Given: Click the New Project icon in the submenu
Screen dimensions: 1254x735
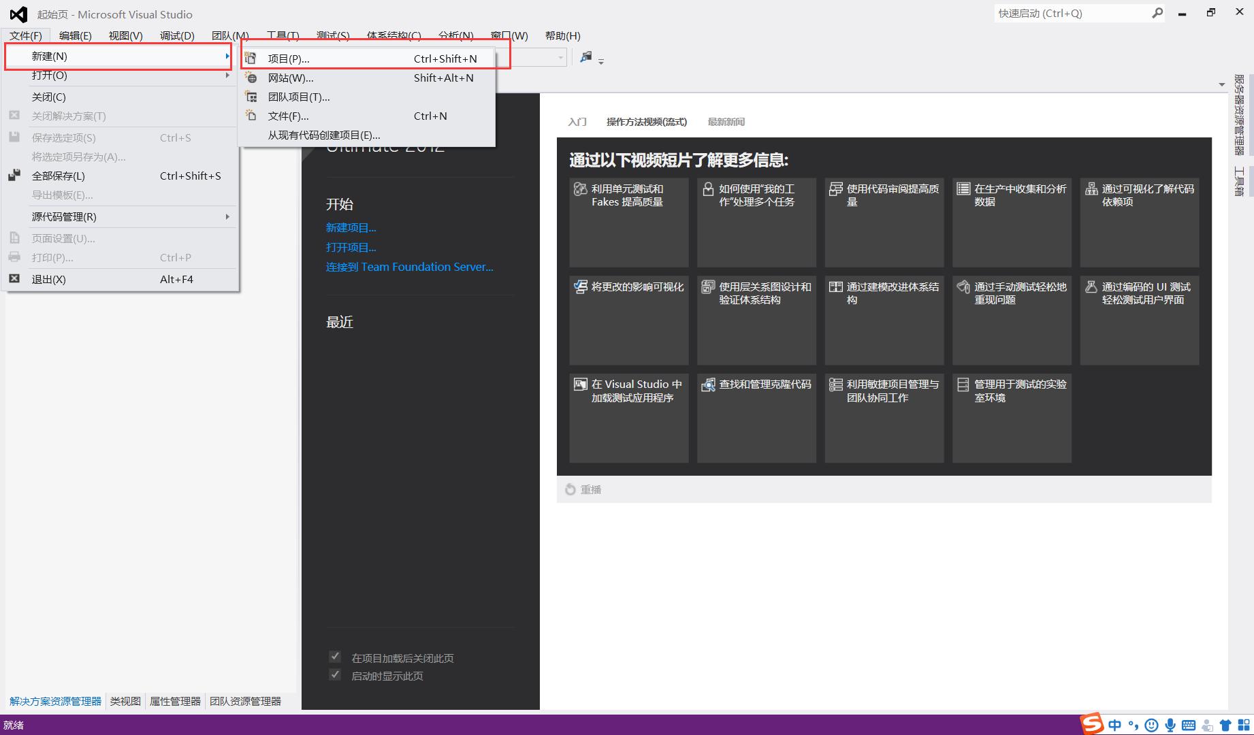Looking at the screenshot, I should [251, 59].
